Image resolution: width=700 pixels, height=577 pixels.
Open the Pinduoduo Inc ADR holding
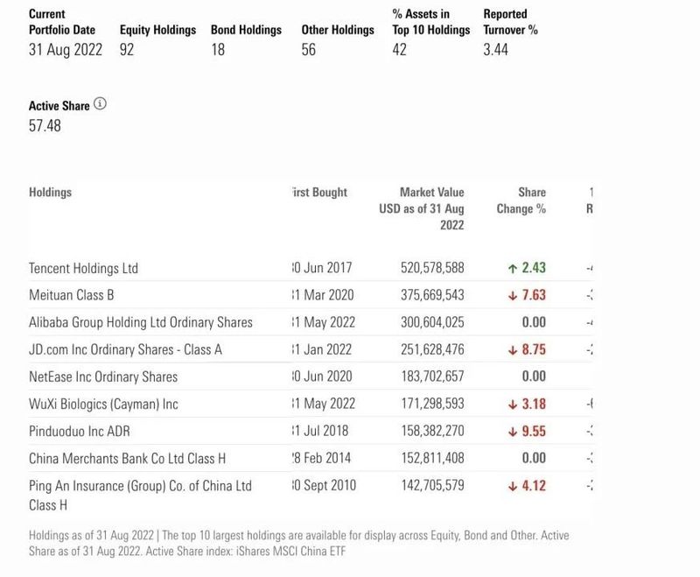click(x=80, y=431)
